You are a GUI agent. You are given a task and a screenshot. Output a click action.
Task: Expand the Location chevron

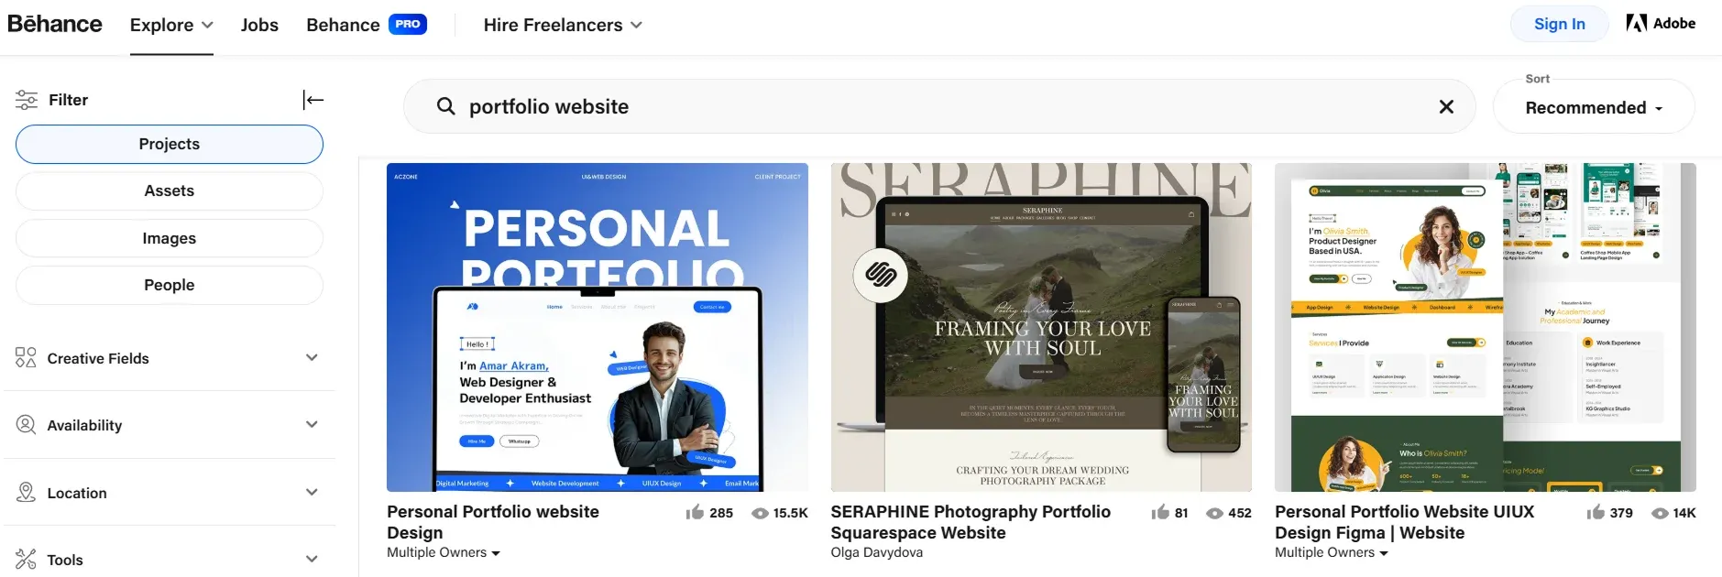[312, 492]
